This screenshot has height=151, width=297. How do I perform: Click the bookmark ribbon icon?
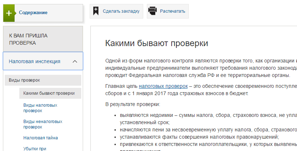coord(96,11)
